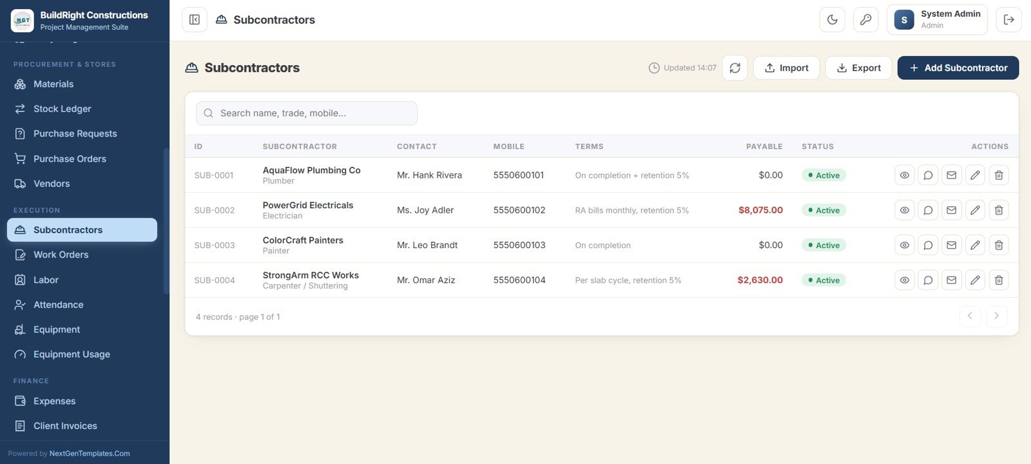Focus the search name, trade, mobile field
Viewport: 1031px width, 464px height.
click(x=307, y=113)
